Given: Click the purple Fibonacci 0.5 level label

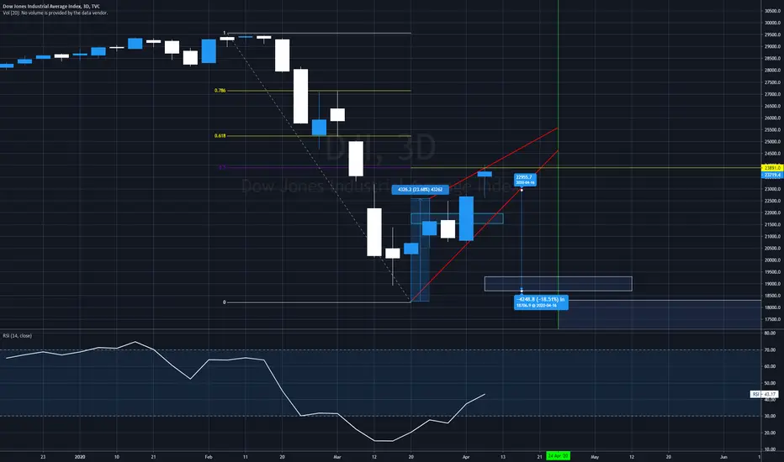Looking at the screenshot, I should pyautogui.click(x=222, y=167).
